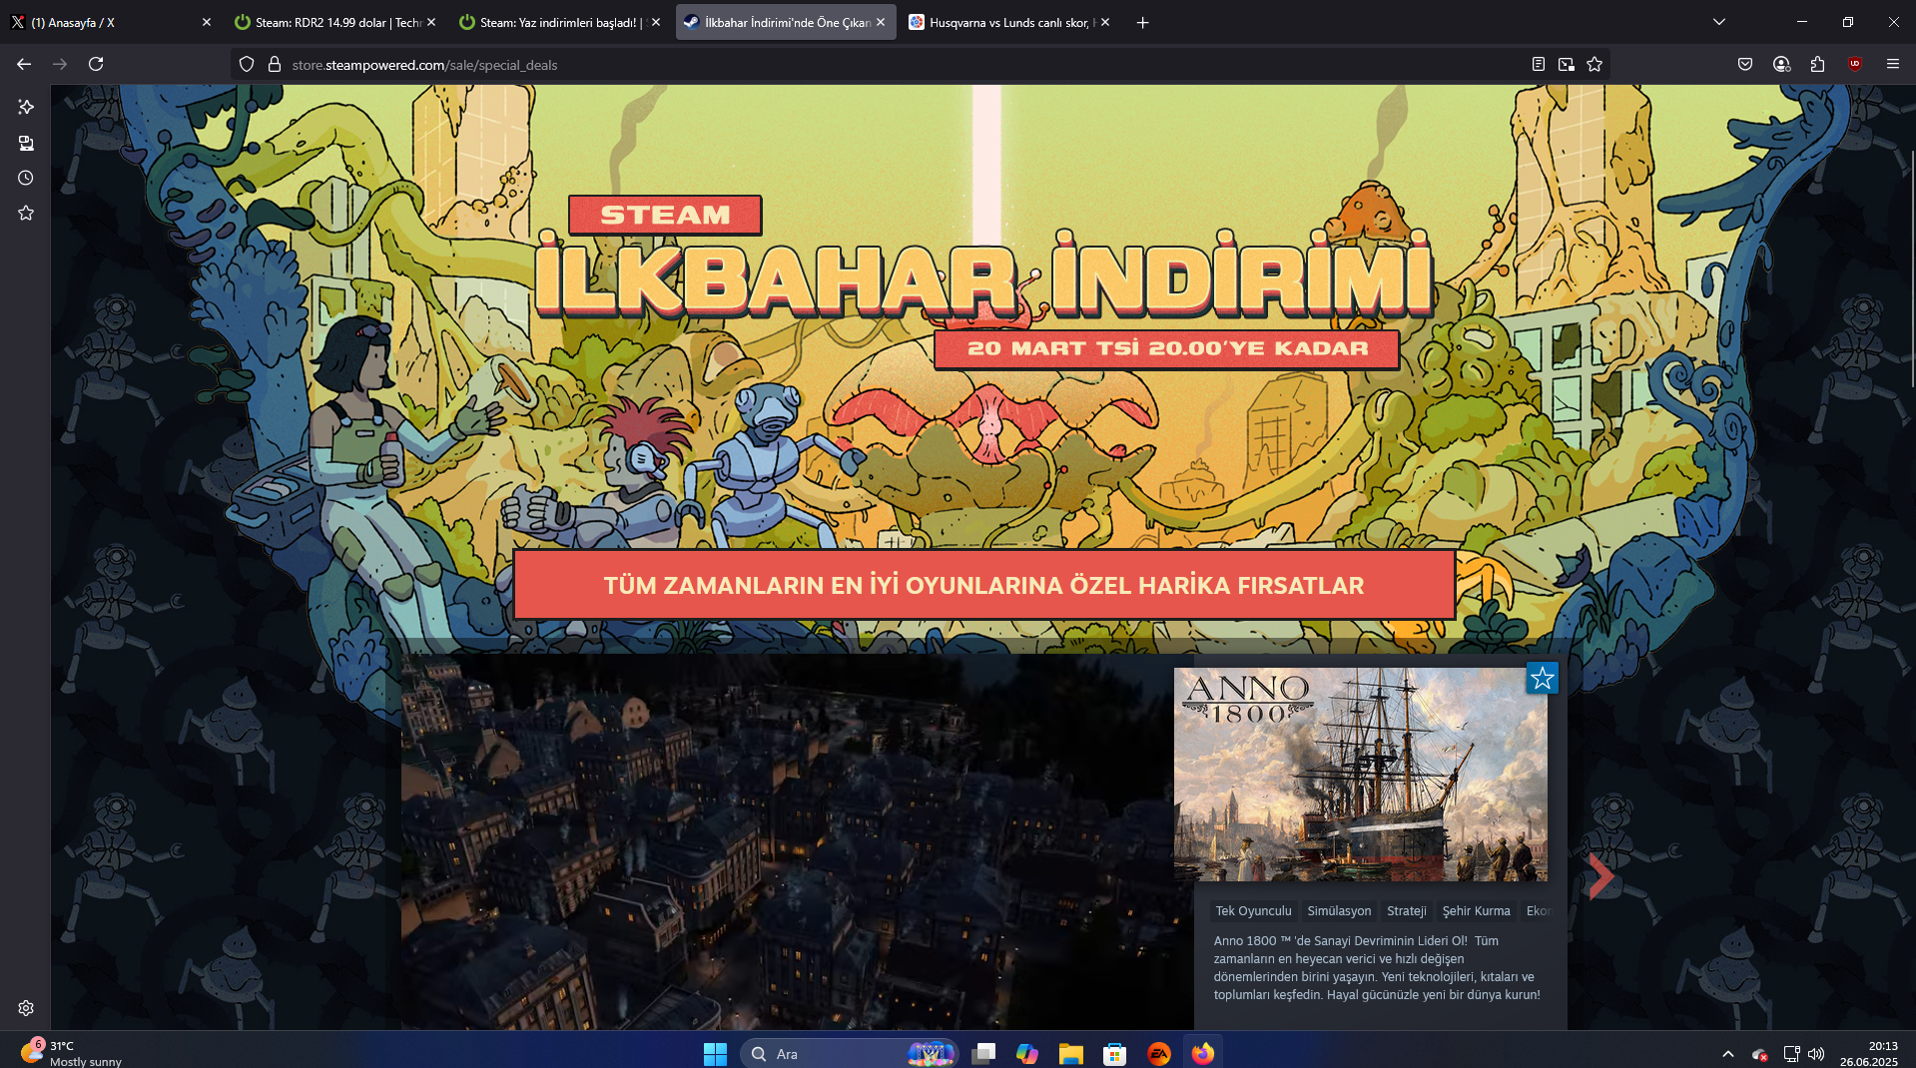The width and height of the screenshot is (1916, 1068).
Task: Click the Simülasyon tag
Action: coord(1339,911)
